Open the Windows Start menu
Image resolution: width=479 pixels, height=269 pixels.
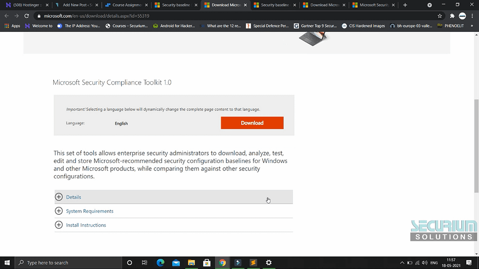(x=7, y=262)
